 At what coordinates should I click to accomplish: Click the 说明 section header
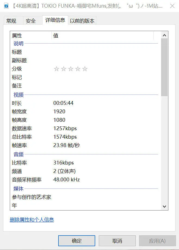tap(18, 44)
